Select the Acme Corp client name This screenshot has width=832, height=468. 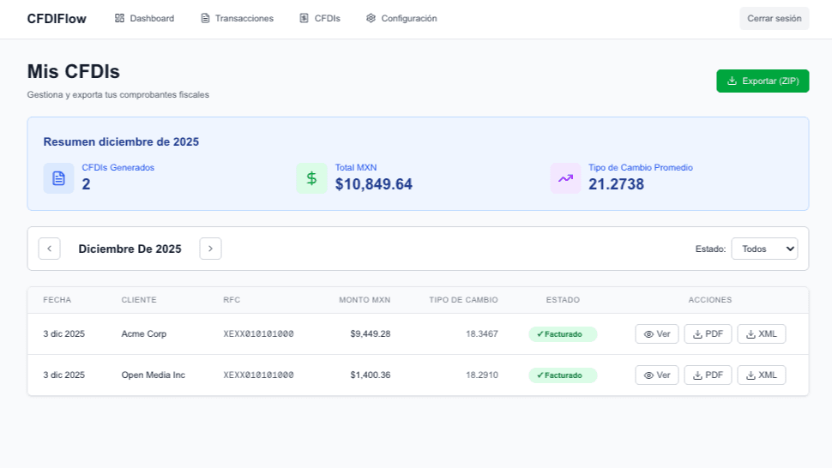(144, 334)
